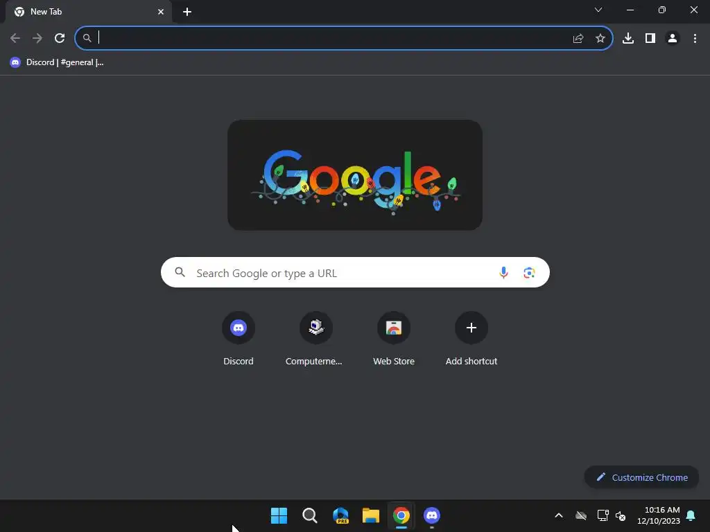710x532 pixels.
Task: Open File Explorer from the taskbar
Action: [371, 515]
